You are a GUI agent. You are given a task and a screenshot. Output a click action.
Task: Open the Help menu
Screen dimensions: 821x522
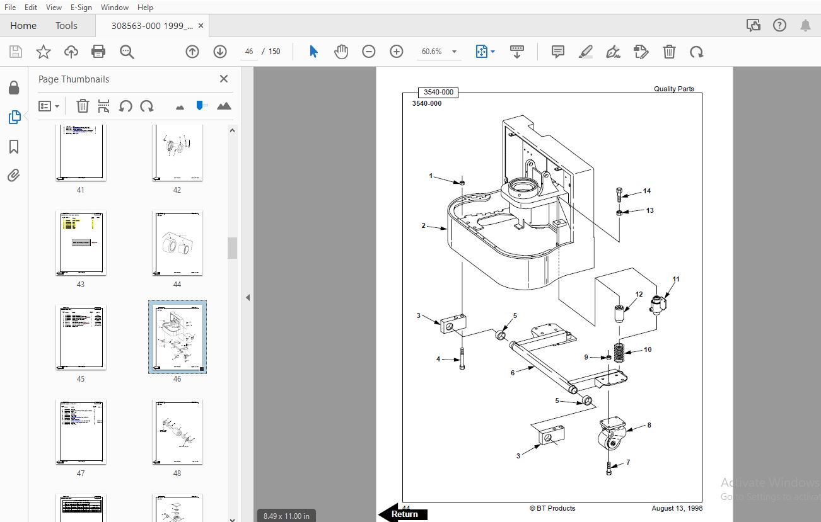point(145,7)
